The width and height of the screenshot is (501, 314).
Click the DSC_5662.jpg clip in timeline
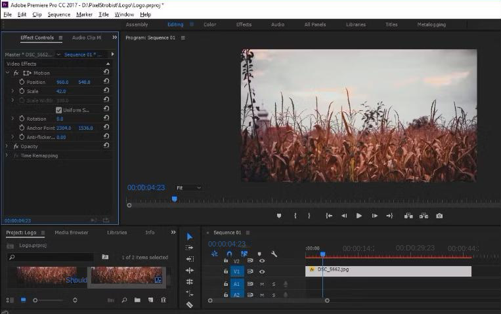click(387, 271)
